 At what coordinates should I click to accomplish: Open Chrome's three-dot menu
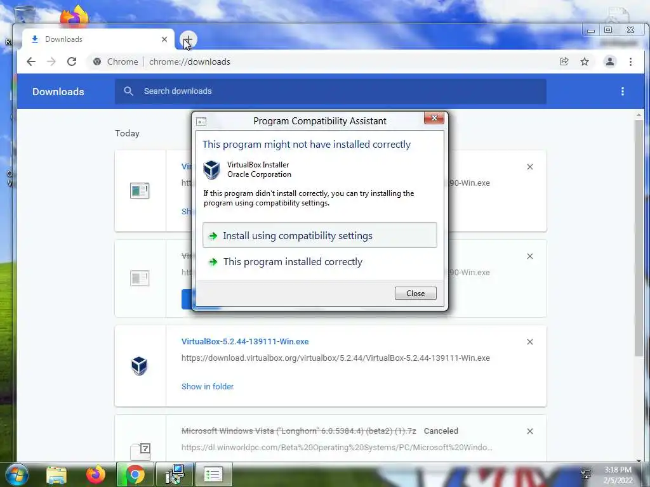630,62
